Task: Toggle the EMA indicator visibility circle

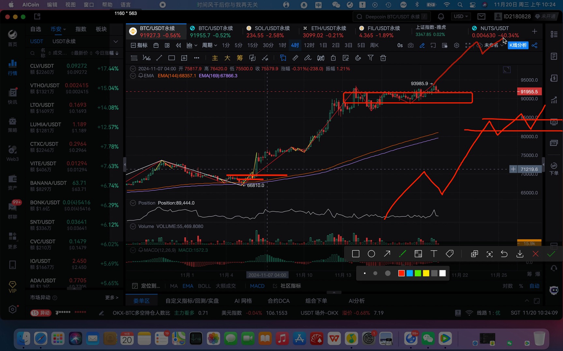Action: 133,75
